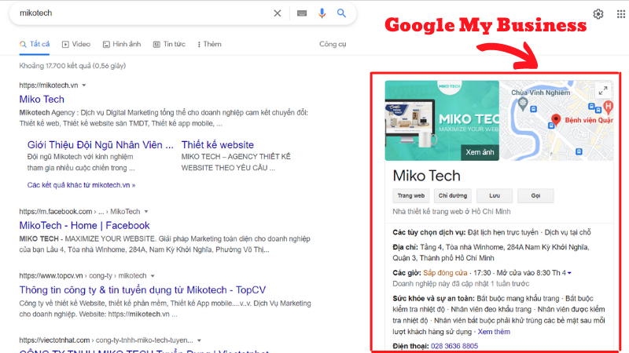Clear the search box with X icon
The width and height of the screenshot is (629, 353).
point(278,13)
